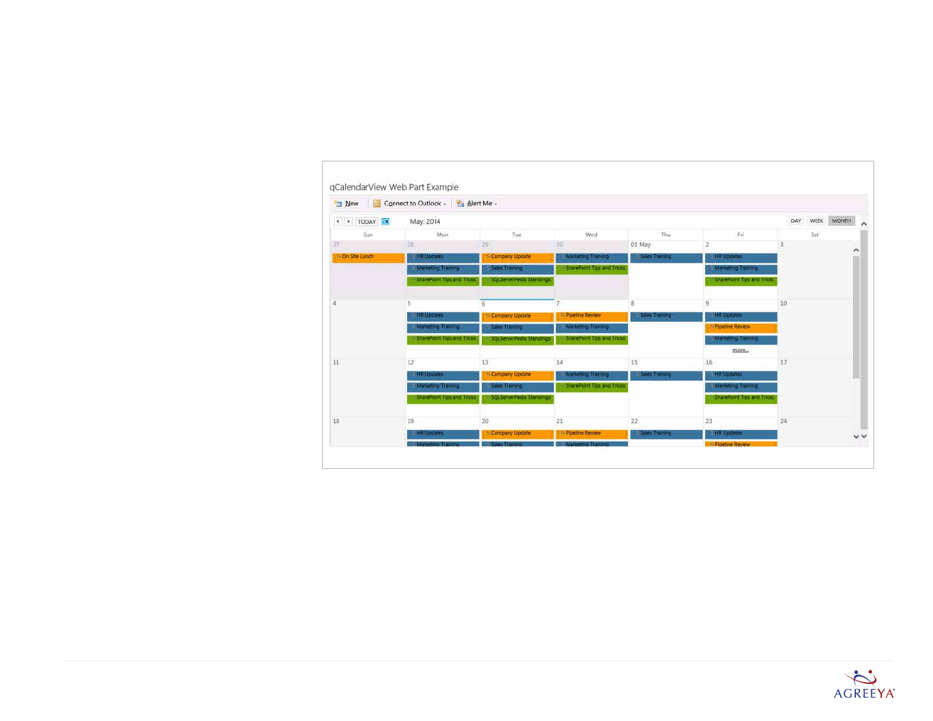The height and width of the screenshot is (721, 933).
Task: Open Pipeline Review event on May 7
Action: [x=592, y=316]
